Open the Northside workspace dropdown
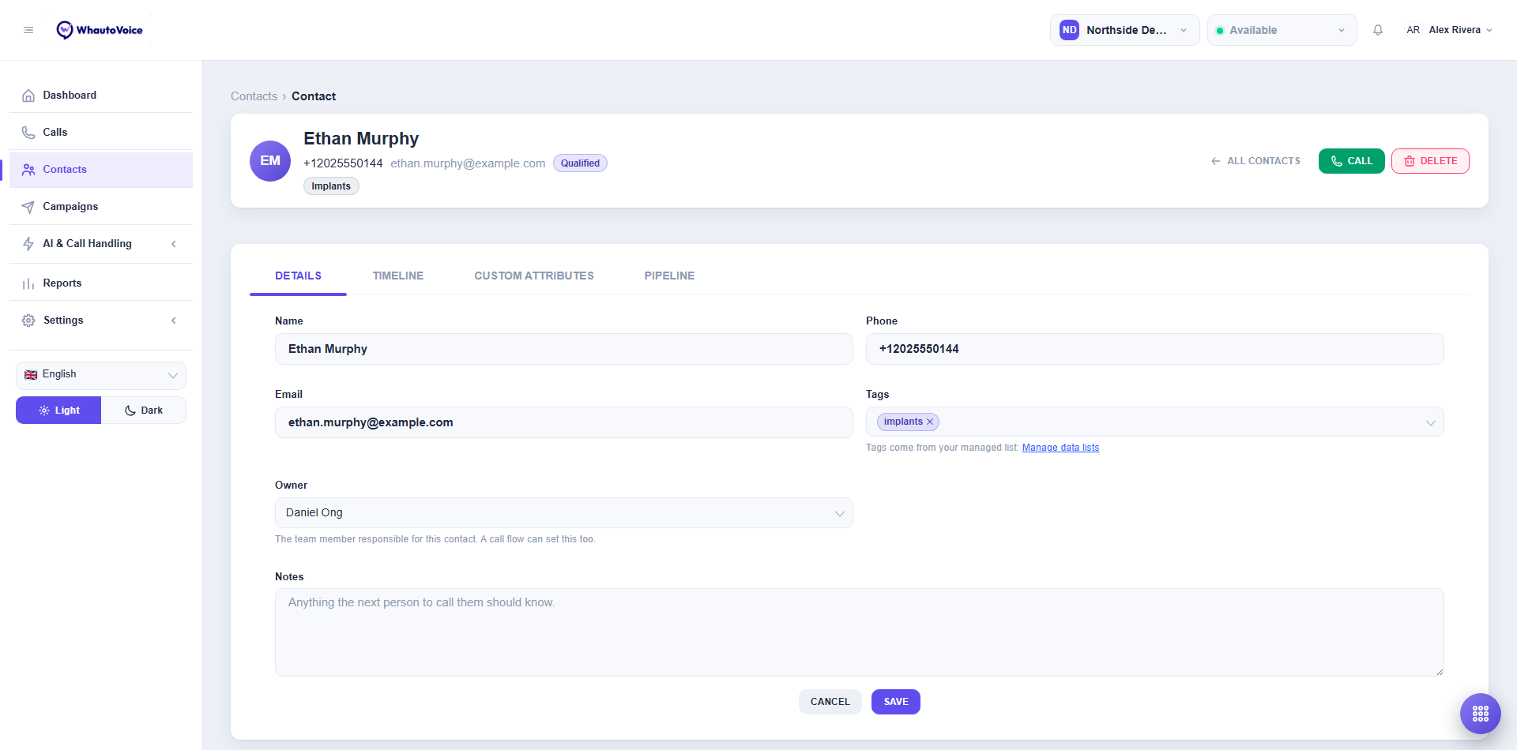The image size is (1517, 750). click(x=1124, y=30)
